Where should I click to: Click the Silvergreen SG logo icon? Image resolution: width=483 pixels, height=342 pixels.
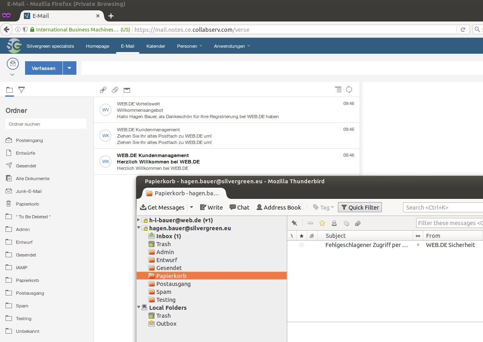[14, 46]
